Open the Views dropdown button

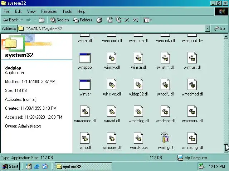point(147,20)
